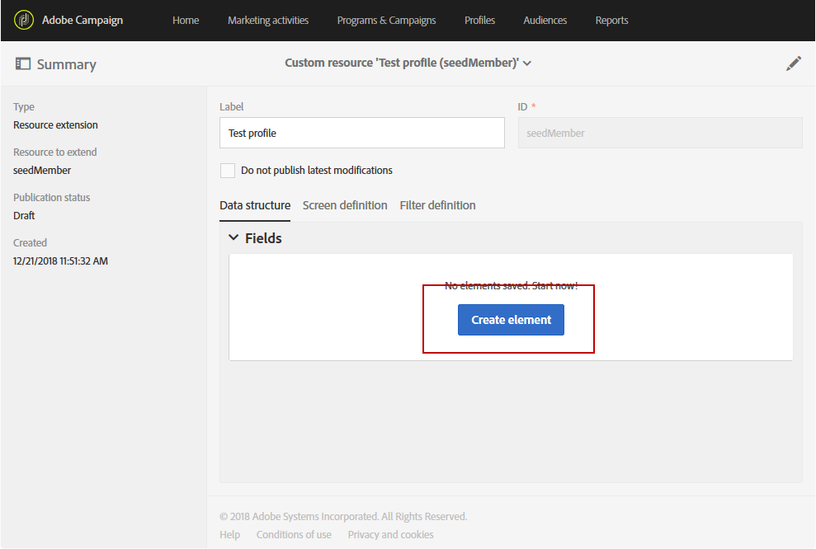Click the disabled ID field
The image size is (816, 549).
coord(660,133)
